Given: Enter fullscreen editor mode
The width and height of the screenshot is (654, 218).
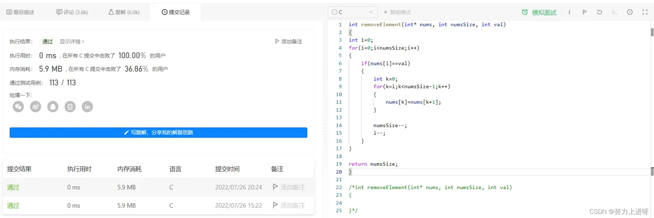Looking at the screenshot, I should (645, 12).
